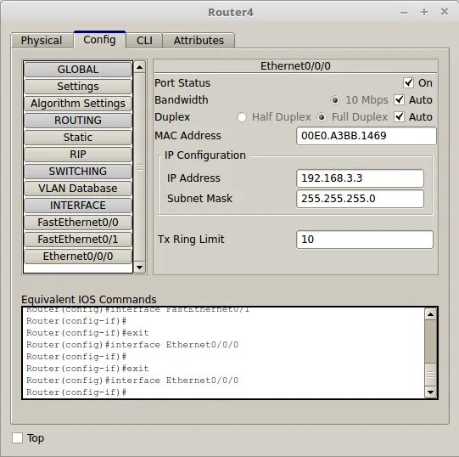Click the ROUTING section header
The height and width of the screenshot is (457, 459).
tap(78, 121)
